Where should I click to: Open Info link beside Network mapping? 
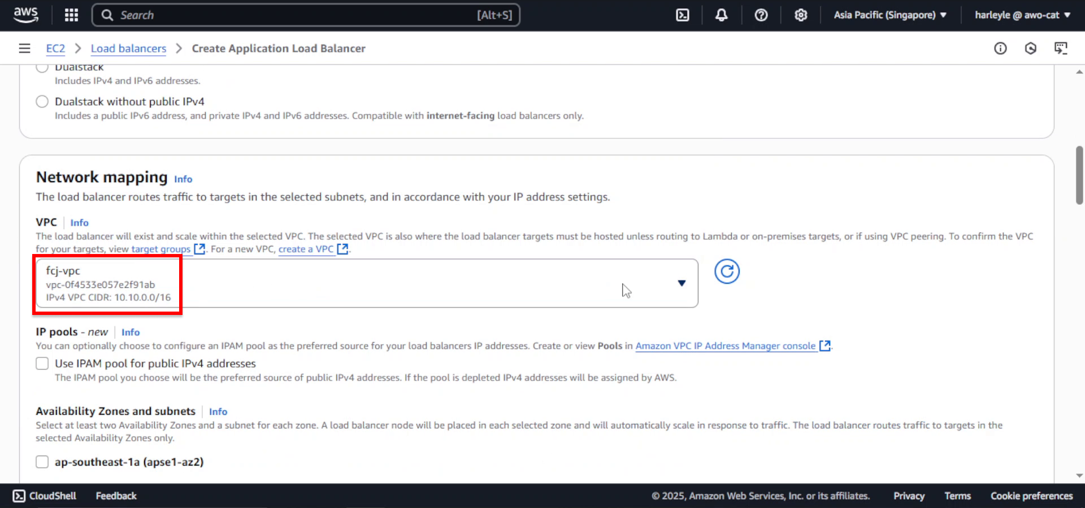183,179
